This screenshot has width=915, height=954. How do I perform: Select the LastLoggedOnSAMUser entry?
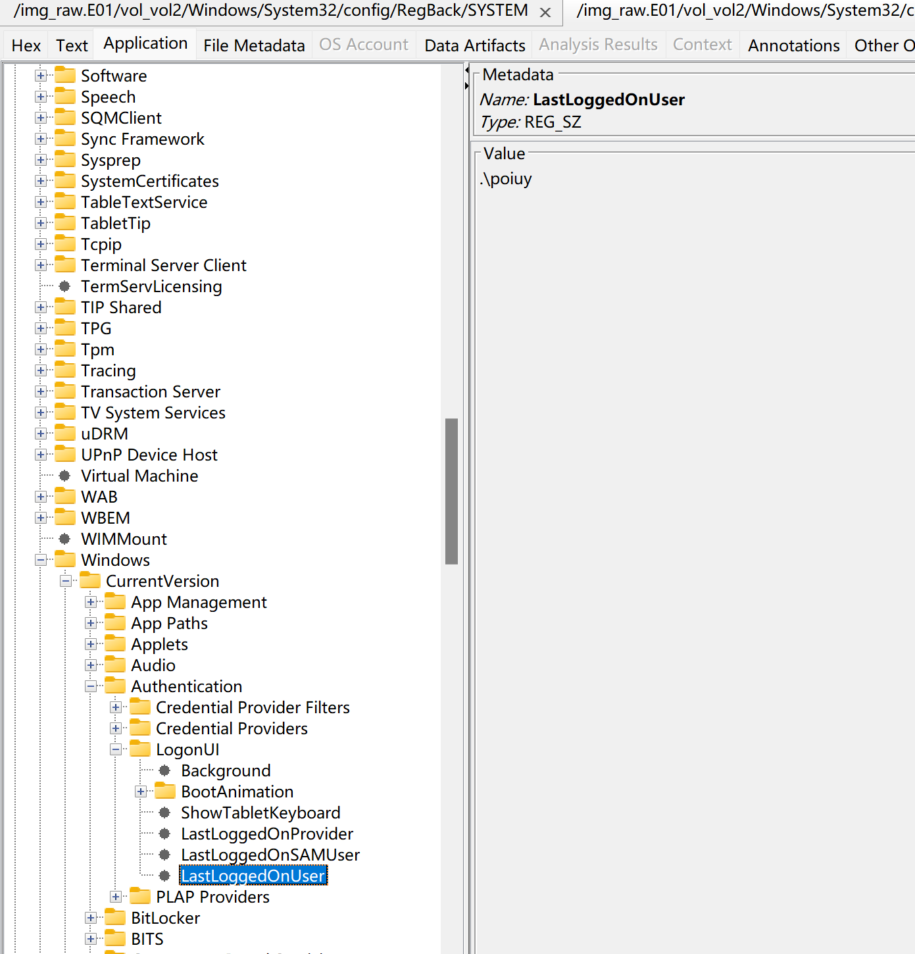click(270, 855)
